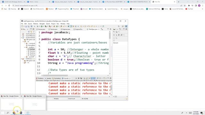Viewport: 205px width, 115px height.
Task: Toggle Show Console When Standard Error Changes
Action: (94, 78)
